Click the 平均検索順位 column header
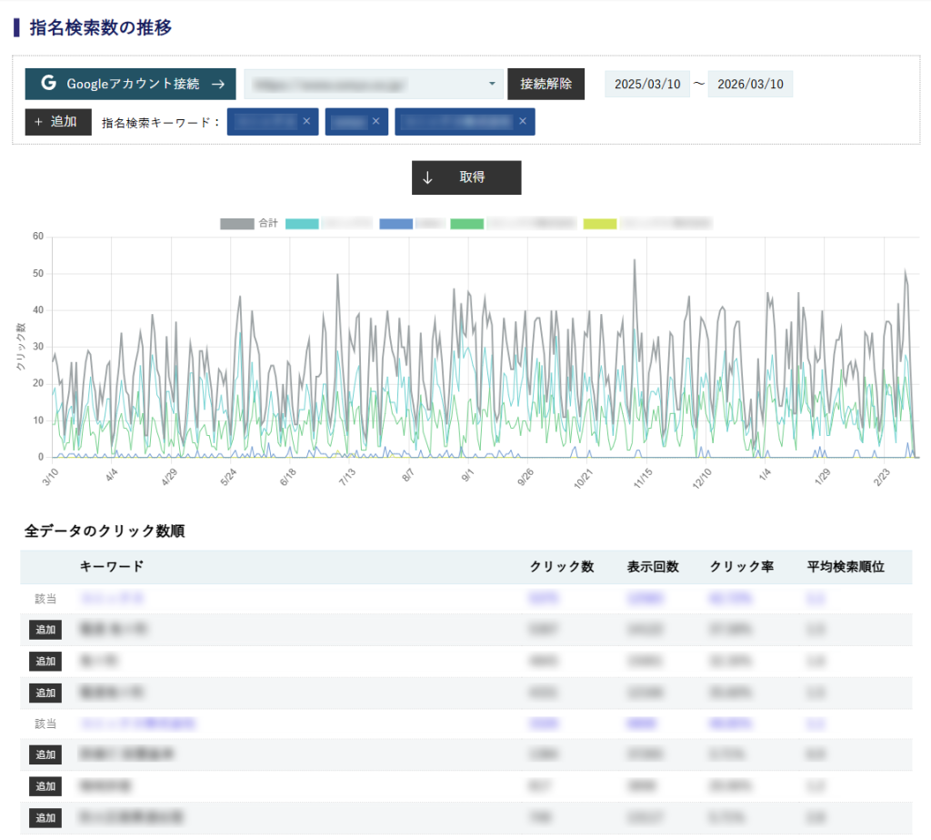931x840 pixels. click(x=846, y=567)
